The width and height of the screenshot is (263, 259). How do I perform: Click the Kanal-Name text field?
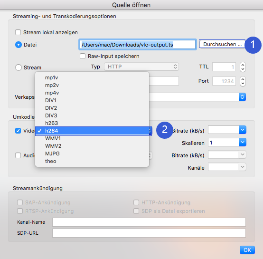point(149,222)
